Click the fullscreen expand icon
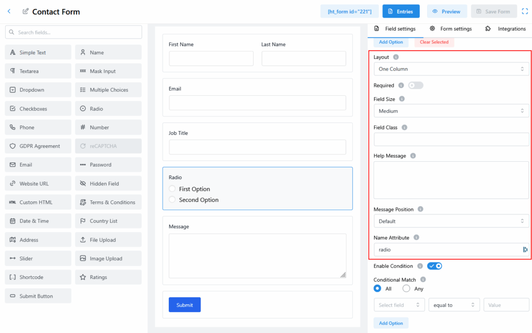This screenshot has height=333, width=532. (524, 11)
